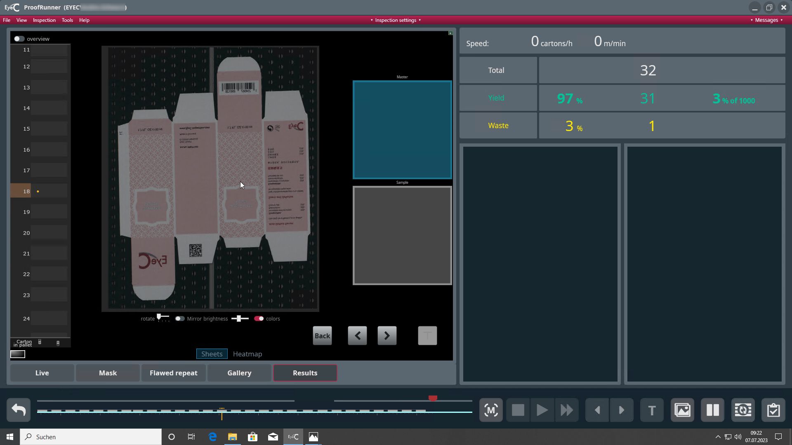Click the undo back-arrow icon
The width and height of the screenshot is (792, 445).
click(19, 410)
